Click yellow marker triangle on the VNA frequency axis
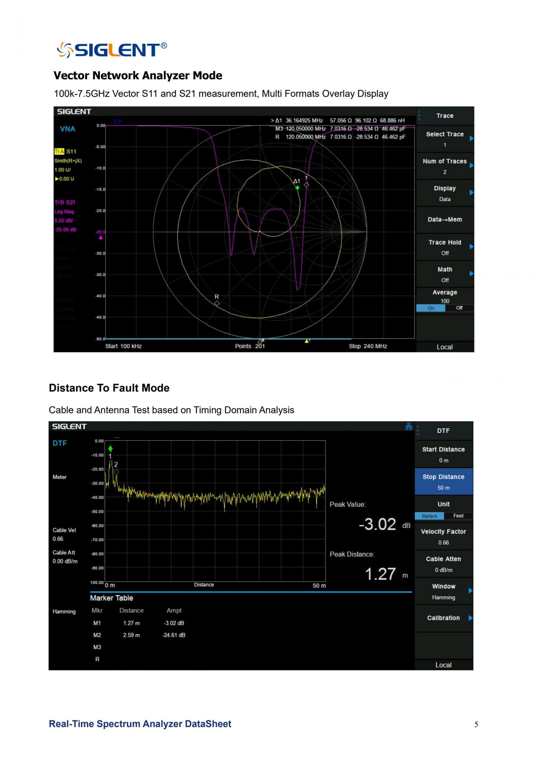The width and height of the screenshot is (538, 760). tap(307, 341)
